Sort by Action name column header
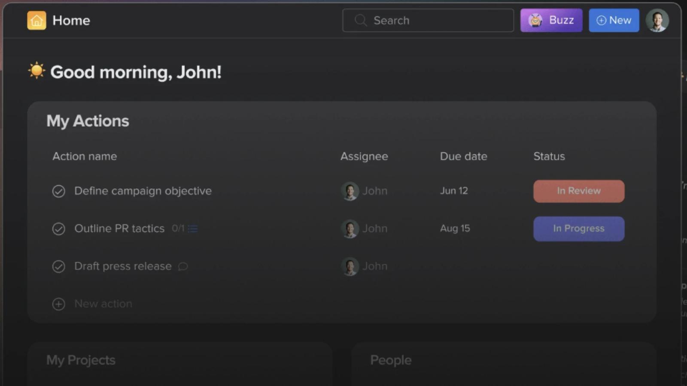The image size is (687, 386). pyautogui.click(x=85, y=157)
